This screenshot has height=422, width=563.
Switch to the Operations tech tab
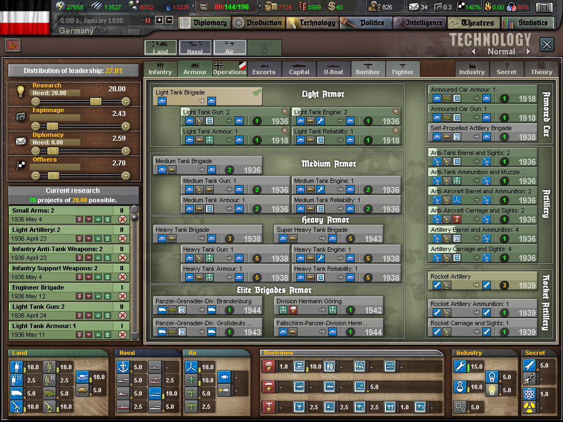(x=229, y=69)
